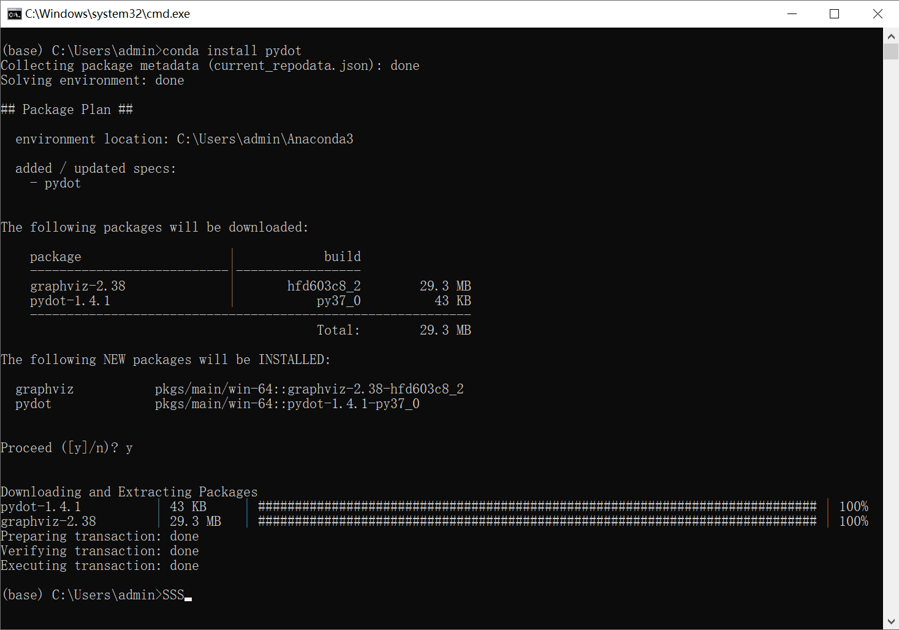The width and height of the screenshot is (899, 630).
Task: Click the 'pydot-1.4.1' table row entry
Action: tap(70, 301)
